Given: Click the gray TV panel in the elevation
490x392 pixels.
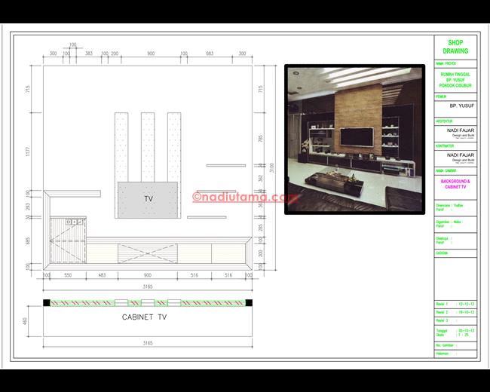Looking at the screenshot, I should 148,198.
